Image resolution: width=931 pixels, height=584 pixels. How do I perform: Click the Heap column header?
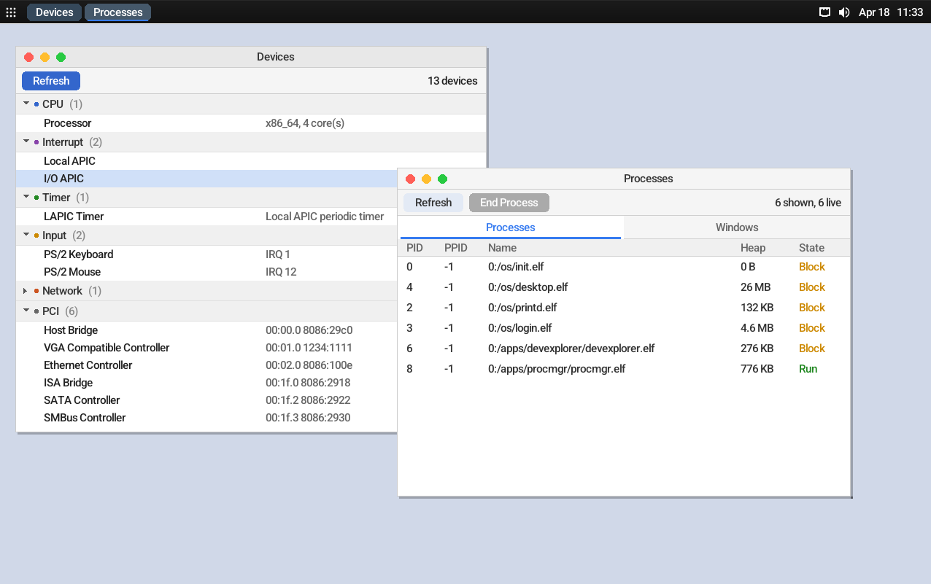(x=753, y=248)
